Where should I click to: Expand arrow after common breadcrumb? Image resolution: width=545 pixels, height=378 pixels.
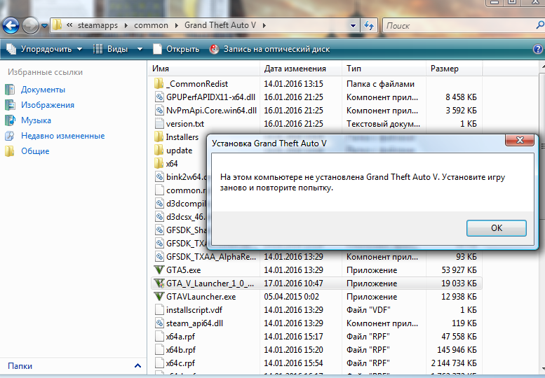point(177,26)
